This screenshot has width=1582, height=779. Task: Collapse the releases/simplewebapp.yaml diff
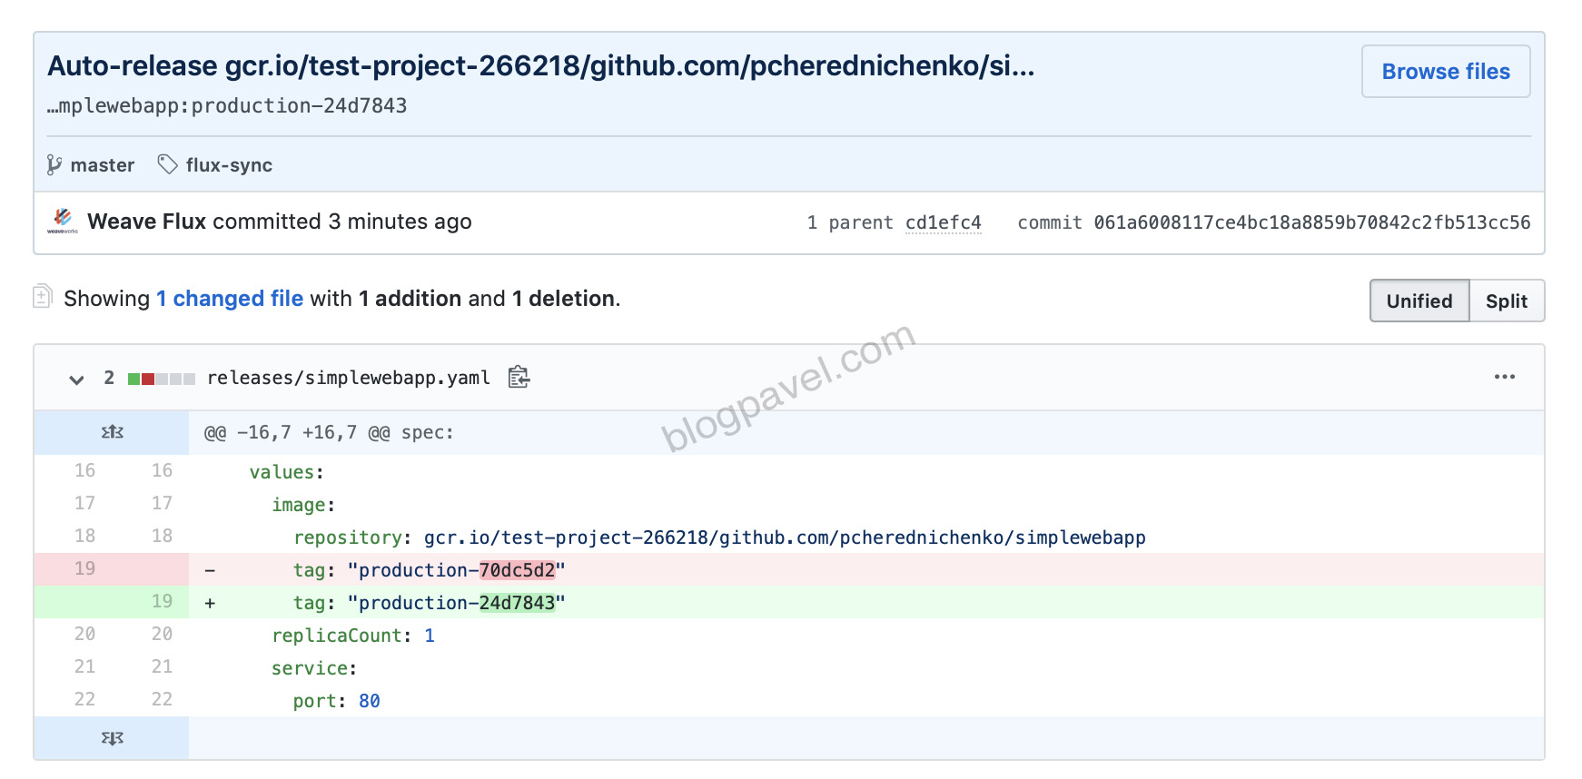[76, 379]
